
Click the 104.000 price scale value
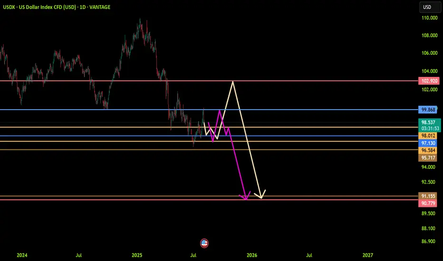pos(429,71)
